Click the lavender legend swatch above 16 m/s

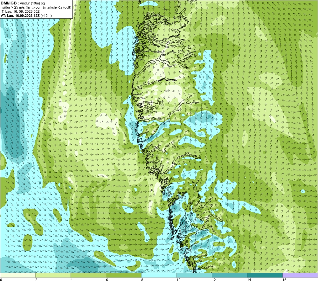[x=300, y=275]
